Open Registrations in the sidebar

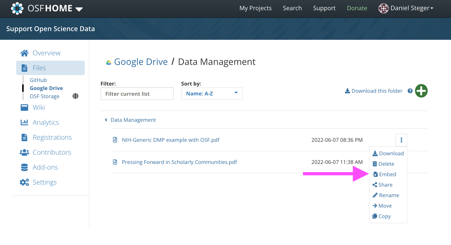point(52,137)
